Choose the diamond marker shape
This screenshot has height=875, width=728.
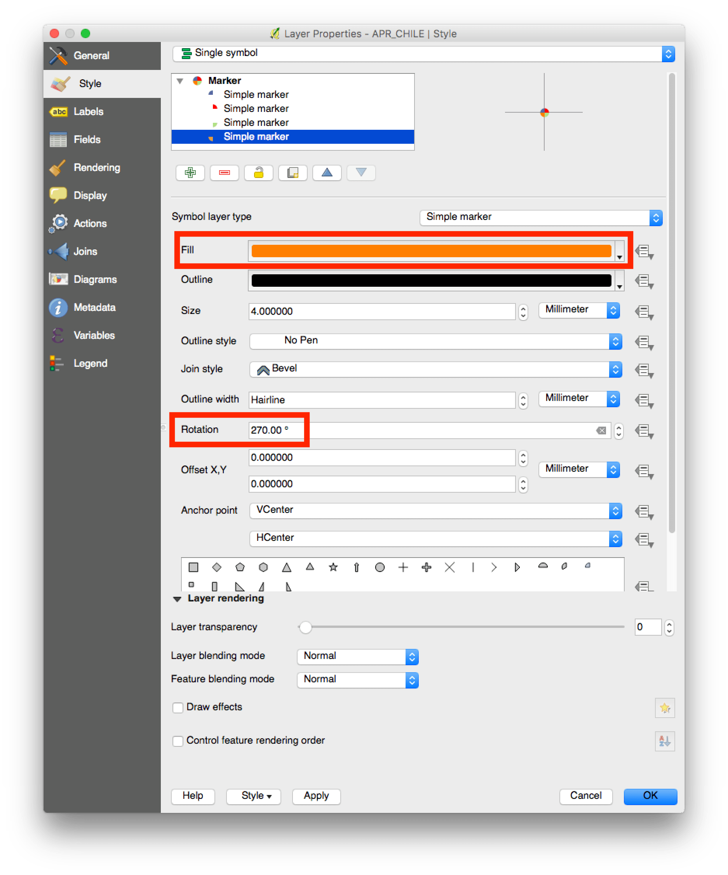(x=216, y=567)
